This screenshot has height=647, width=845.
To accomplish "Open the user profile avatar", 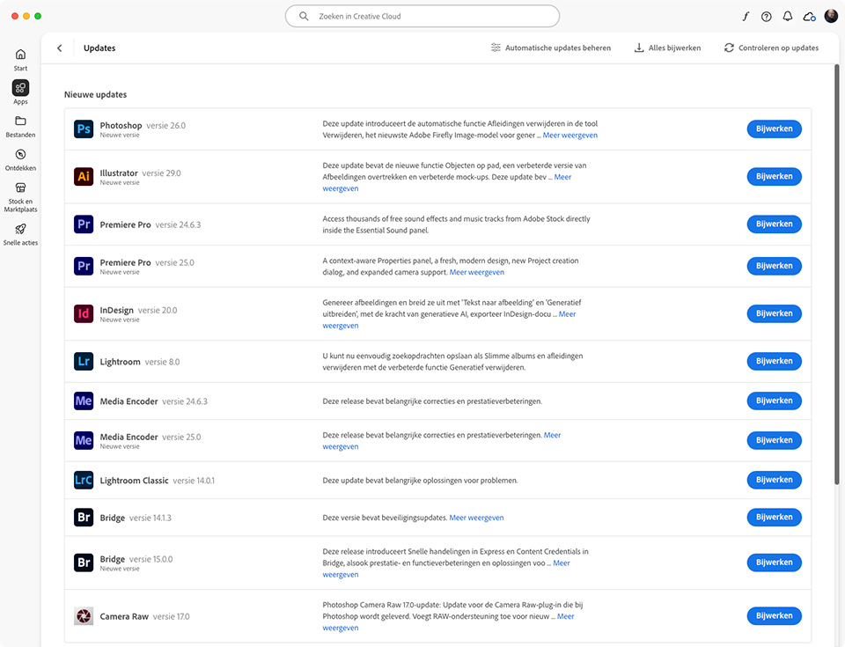I will pyautogui.click(x=830, y=16).
